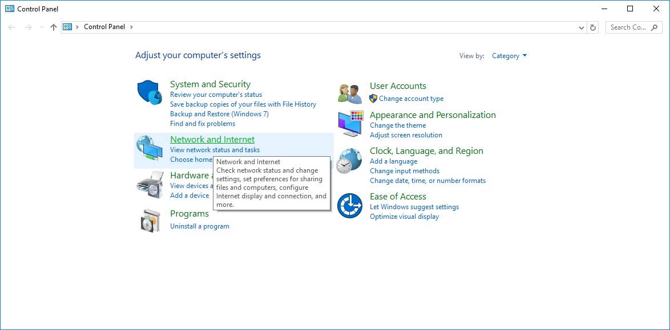Open Clock, Language, and Region heading
Screen dimensions: 670x330
point(426,150)
